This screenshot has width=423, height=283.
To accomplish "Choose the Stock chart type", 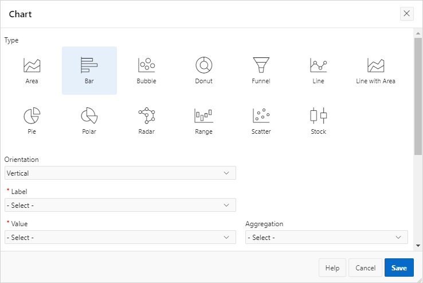I will (x=318, y=121).
